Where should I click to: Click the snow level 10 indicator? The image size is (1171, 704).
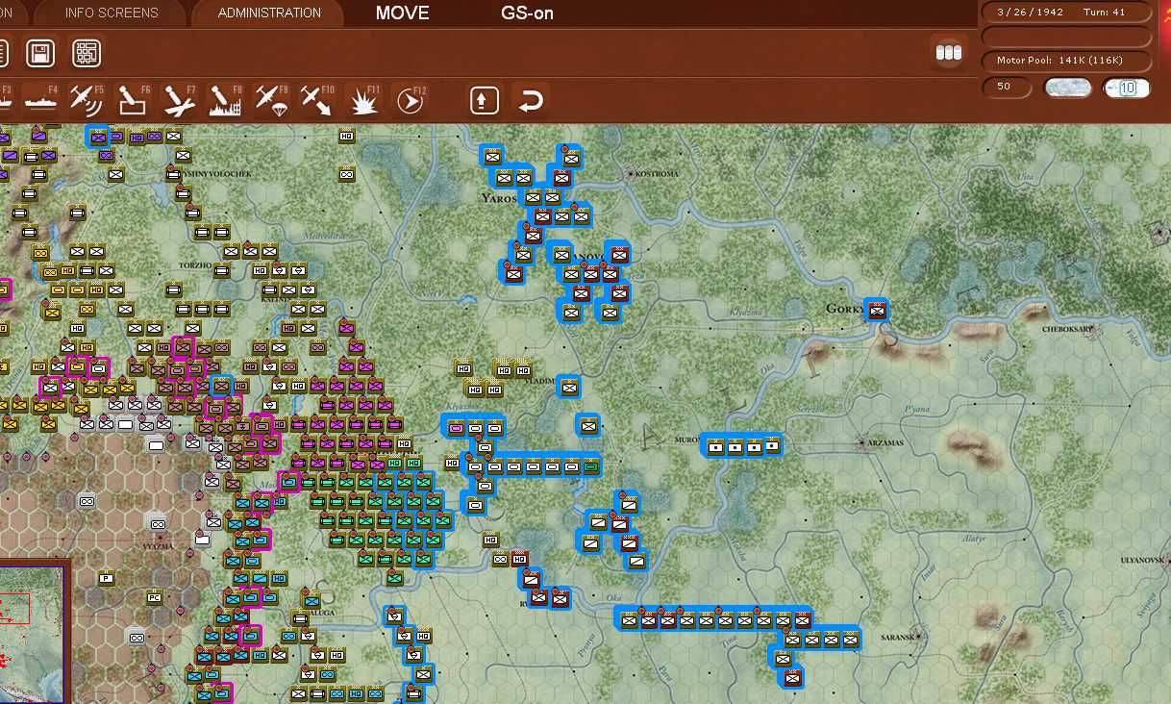[1127, 88]
